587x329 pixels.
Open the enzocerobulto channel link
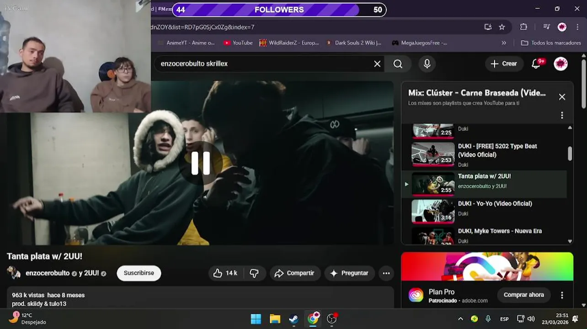pos(48,273)
